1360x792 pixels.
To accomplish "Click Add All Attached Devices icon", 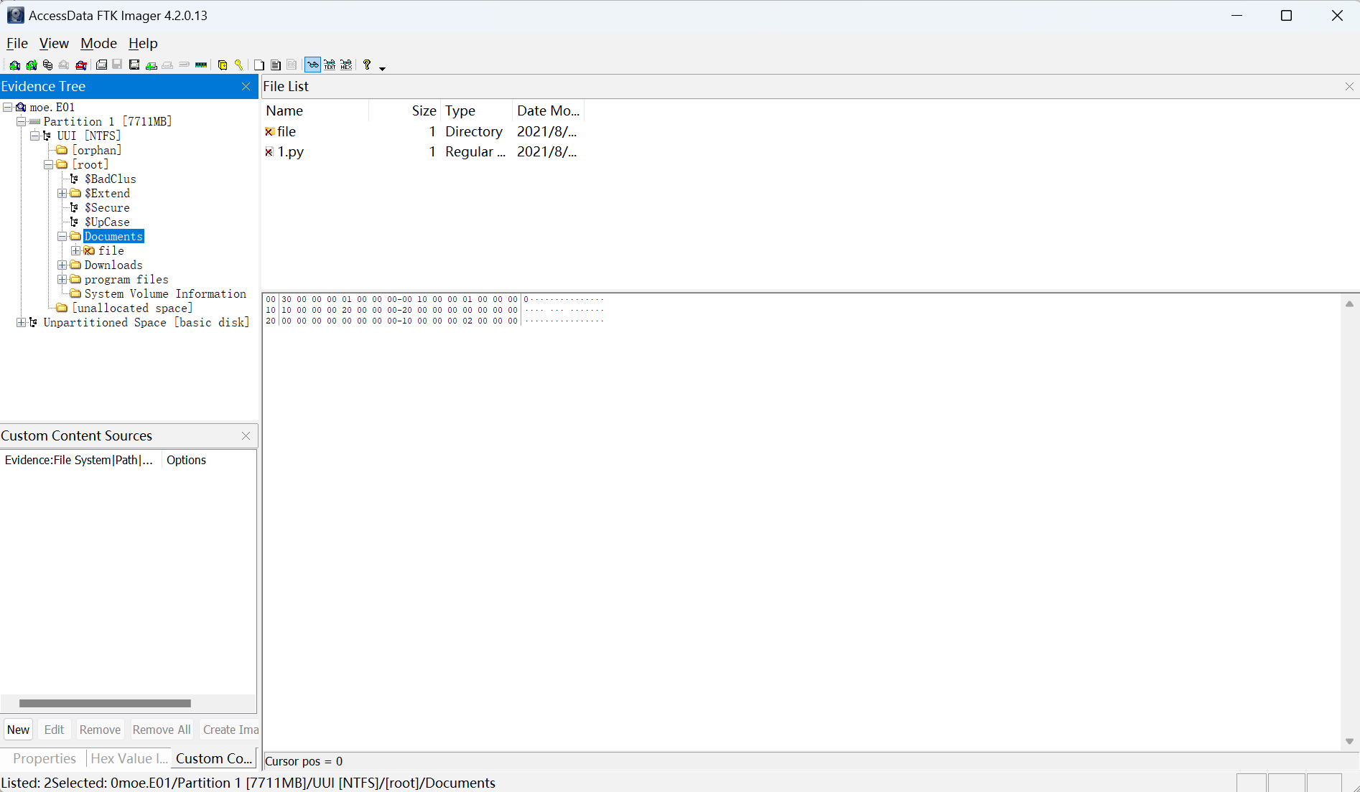I will coord(32,65).
